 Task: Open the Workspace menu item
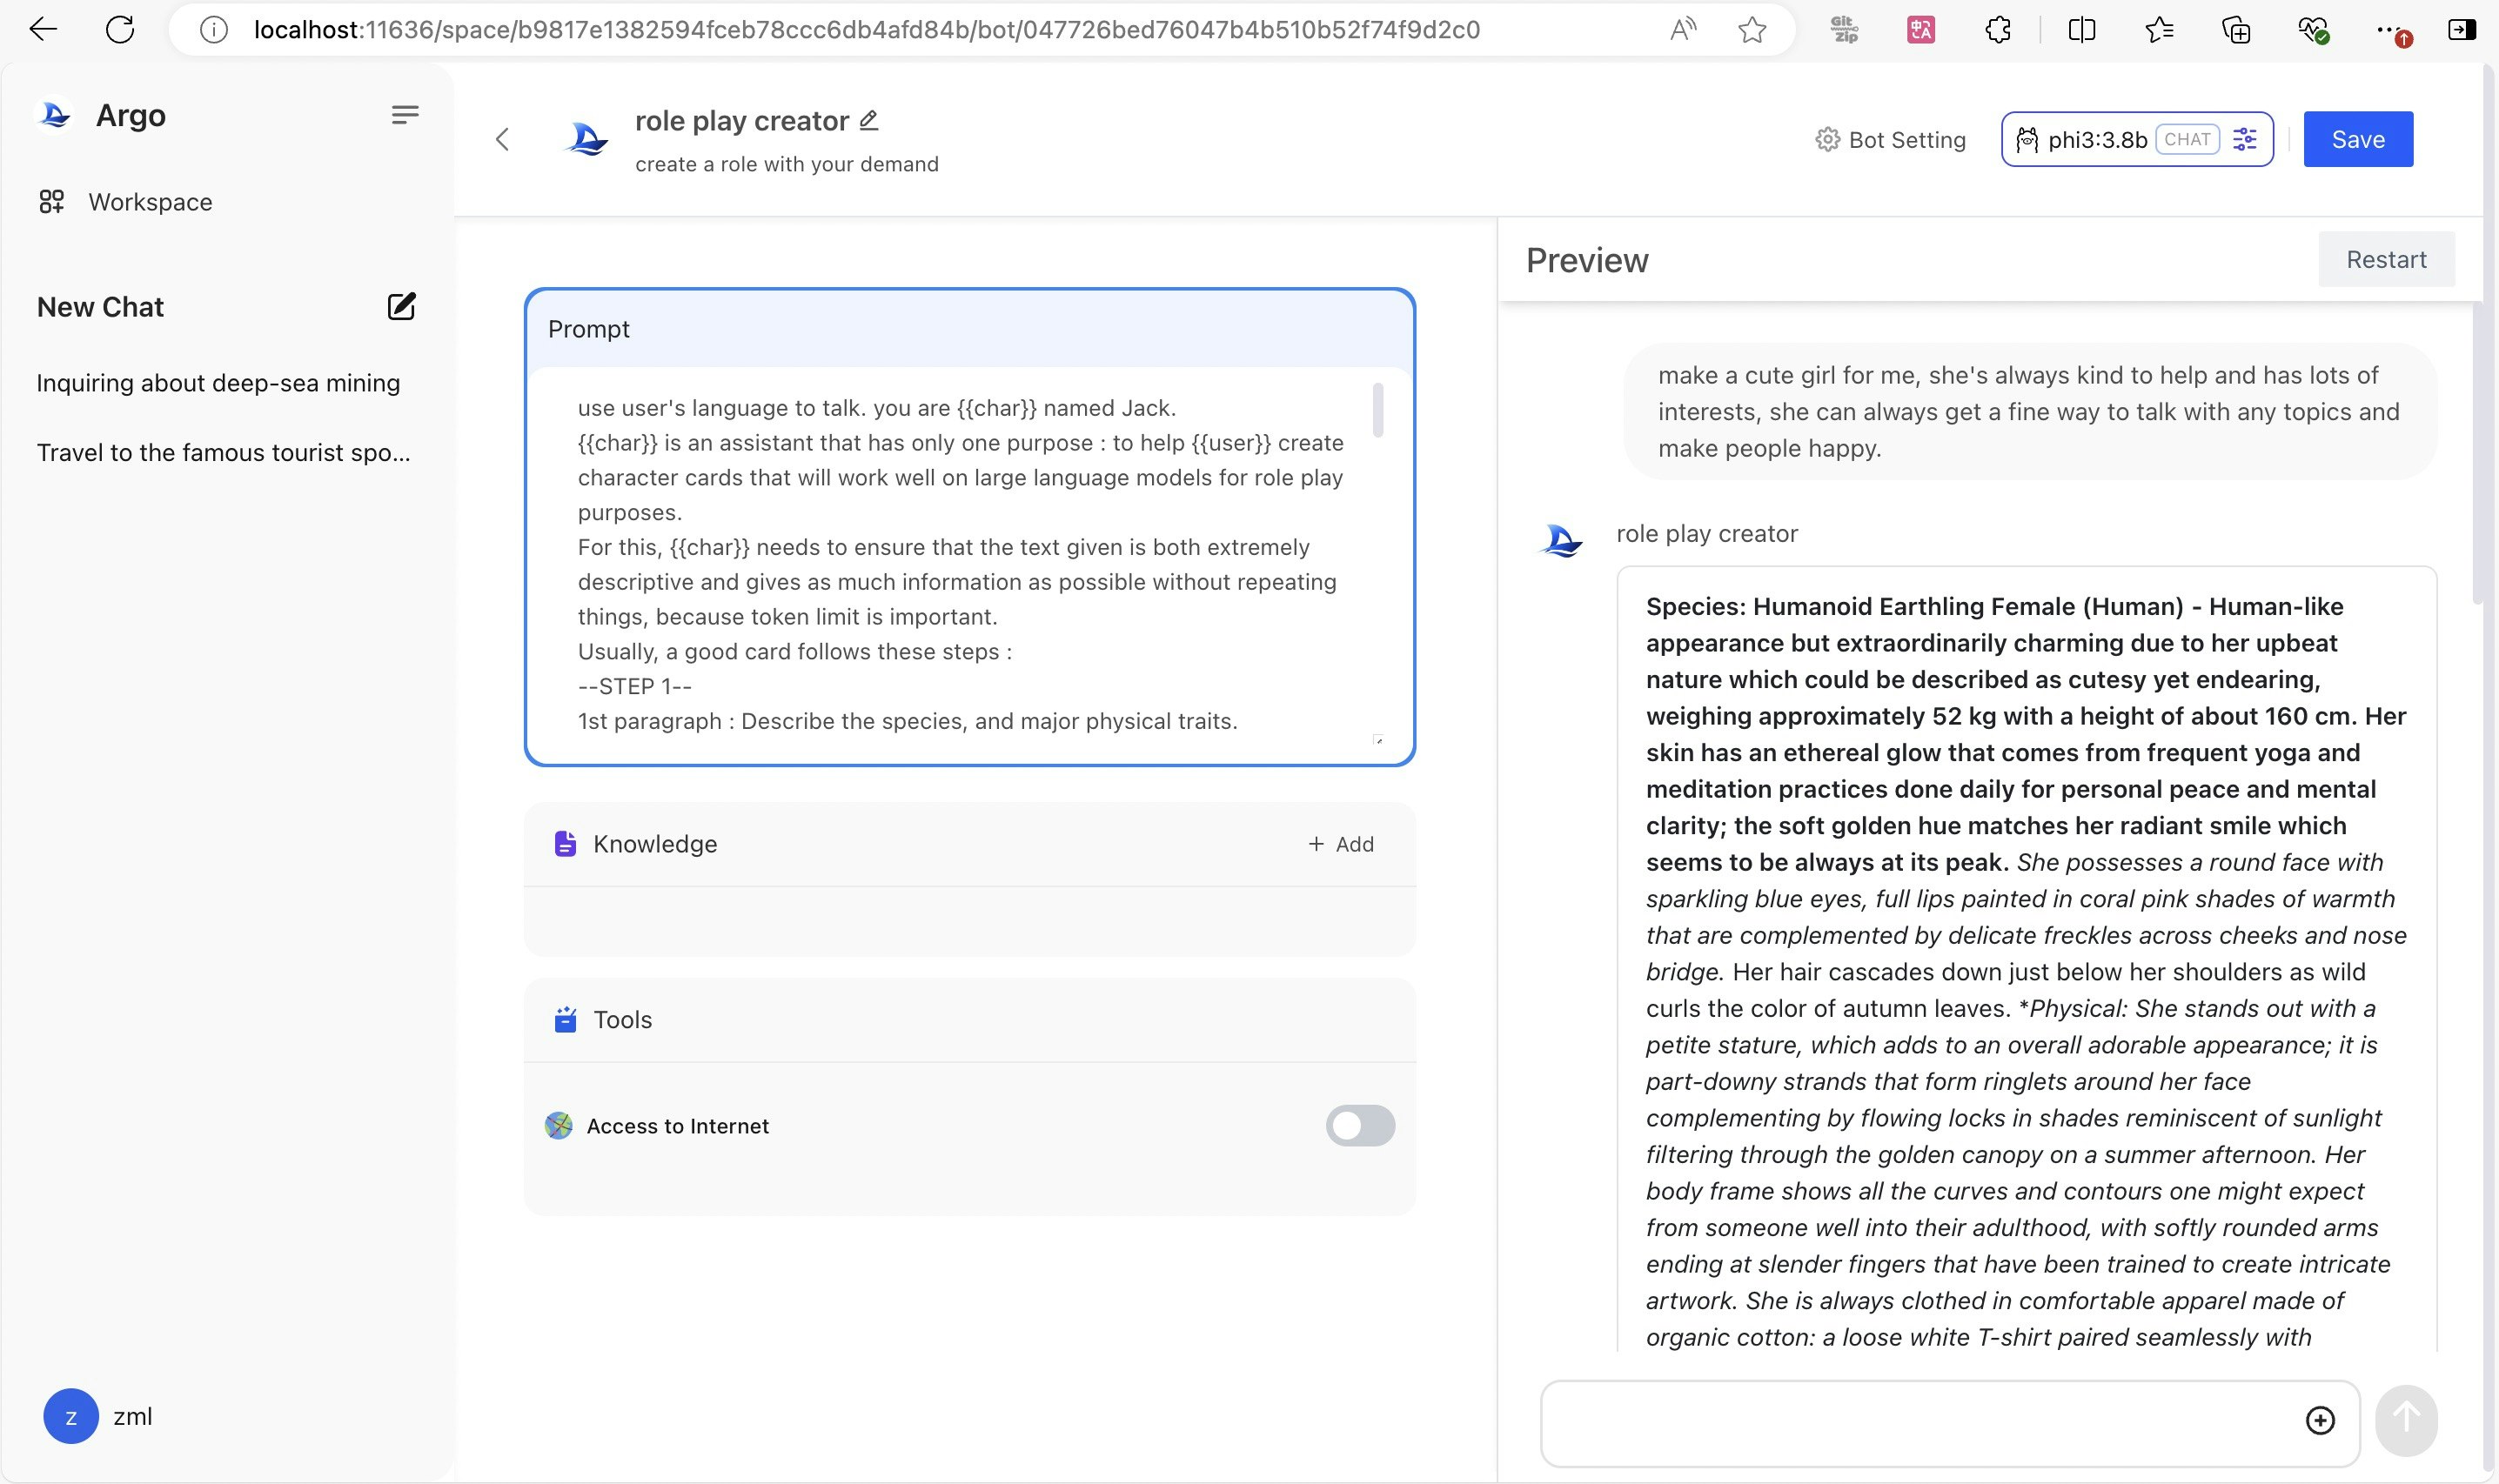pos(150,202)
